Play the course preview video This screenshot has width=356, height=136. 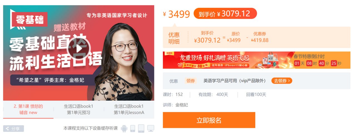(x=79, y=48)
